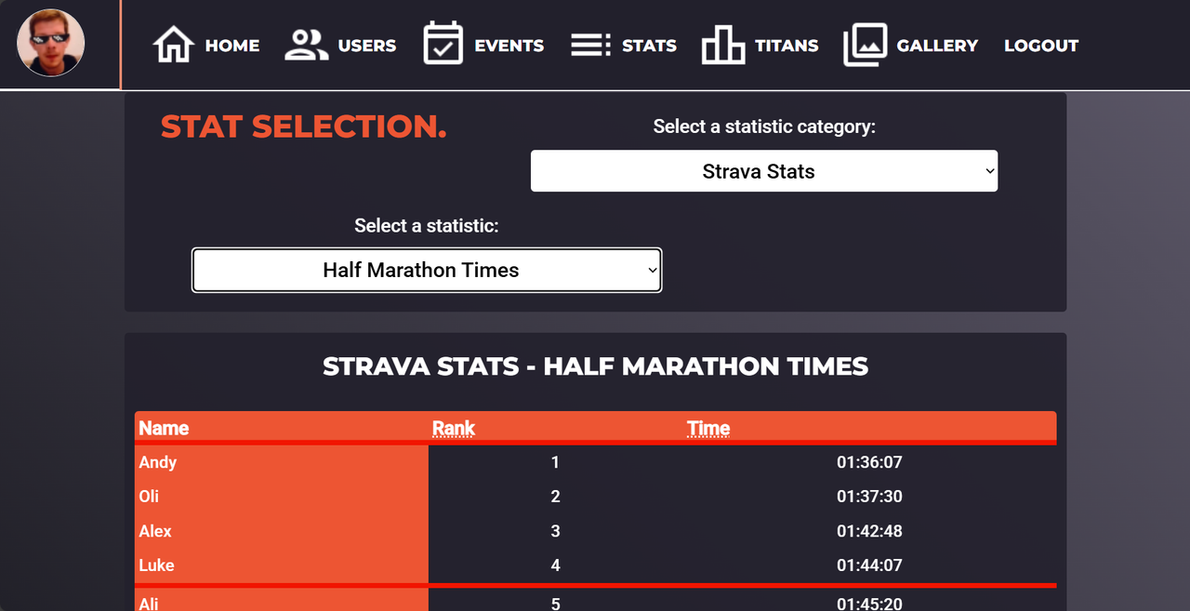Screen dimensions: 1190x611
Task: Select the Alex row name cell
Action: (x=282, y=531)
